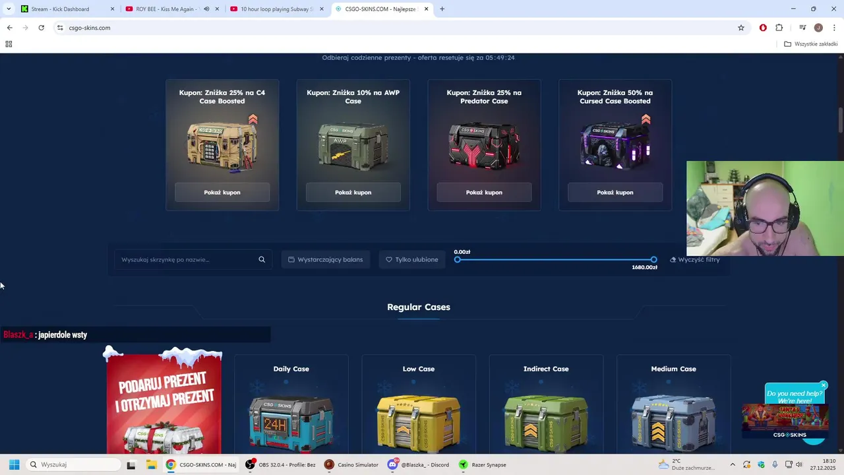Toggle the 'Wystarczający balans' filter
This screenshot has height=475, width=844.
(x=326, y=259)
